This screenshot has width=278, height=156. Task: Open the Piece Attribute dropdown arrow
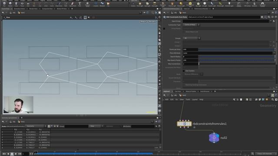(x=274, y=53)
